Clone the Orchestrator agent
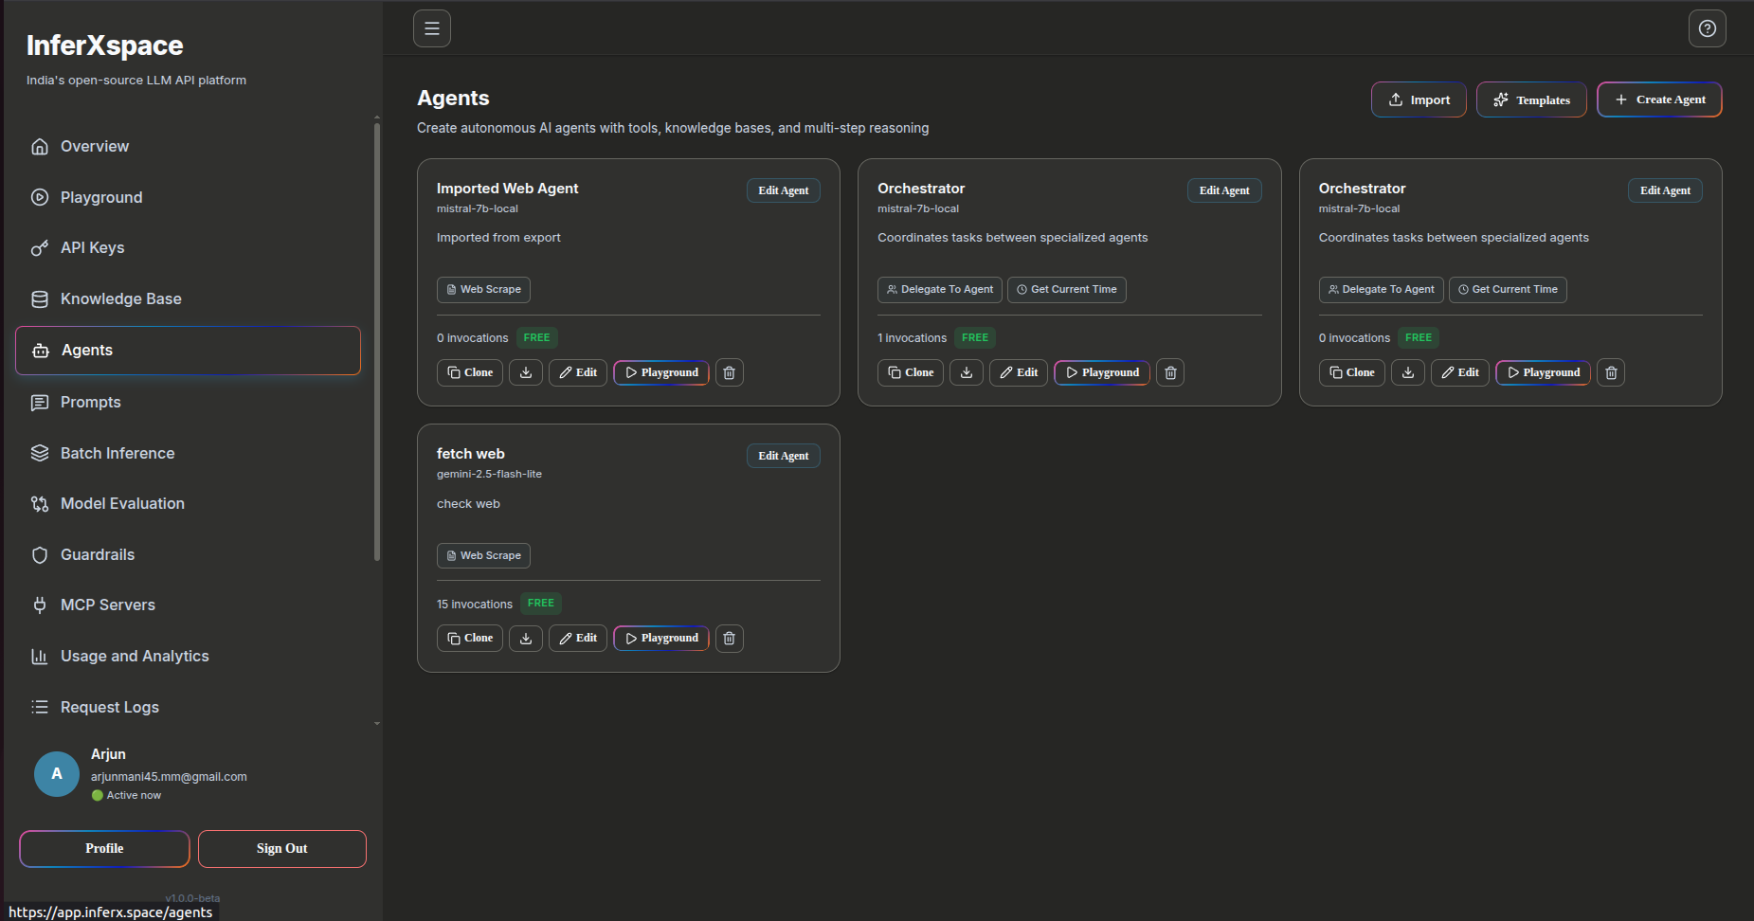1754x921 pixels. 910,372
